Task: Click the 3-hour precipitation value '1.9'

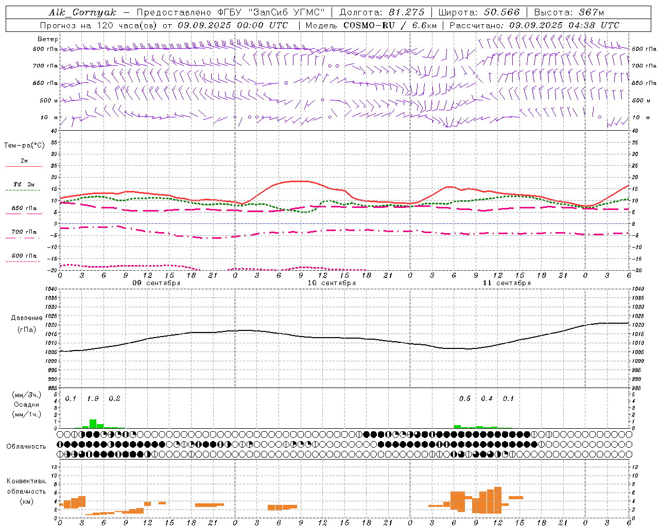Action: tap(93, 399)
